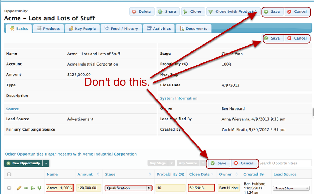This screenshot has width=314, height=194.
Task: Click the green right-arrow icon in the opportunity row
Action: coord(26,188)
